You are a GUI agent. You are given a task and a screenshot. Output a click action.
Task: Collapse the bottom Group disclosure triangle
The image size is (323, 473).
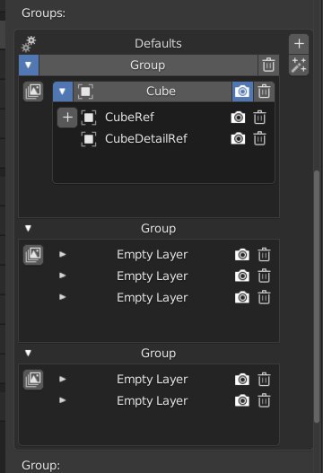point(29,353)
